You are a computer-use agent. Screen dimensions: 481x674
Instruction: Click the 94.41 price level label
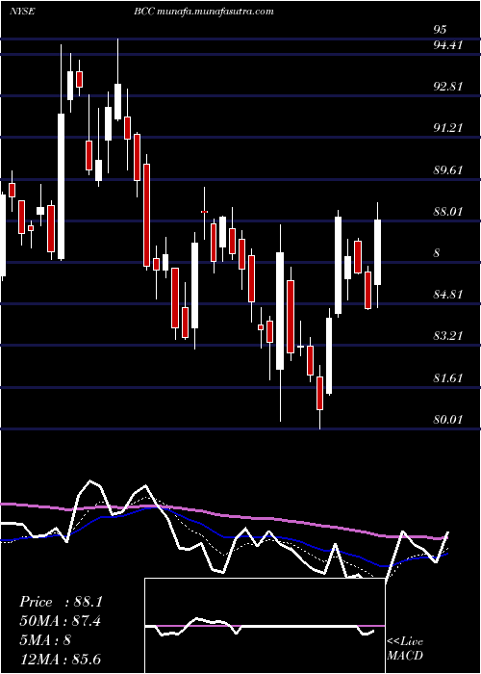(447, 44)
